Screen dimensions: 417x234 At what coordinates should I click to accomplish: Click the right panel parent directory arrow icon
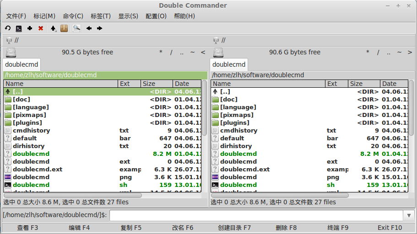pyautogui.click(x=215, y=91)
